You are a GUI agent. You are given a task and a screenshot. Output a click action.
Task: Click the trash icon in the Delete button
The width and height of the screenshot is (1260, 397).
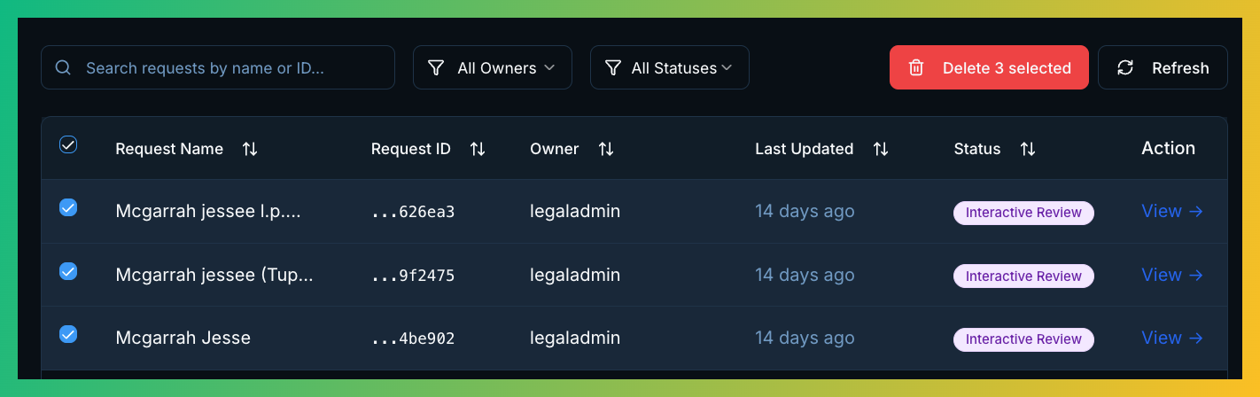click(917, 68)
